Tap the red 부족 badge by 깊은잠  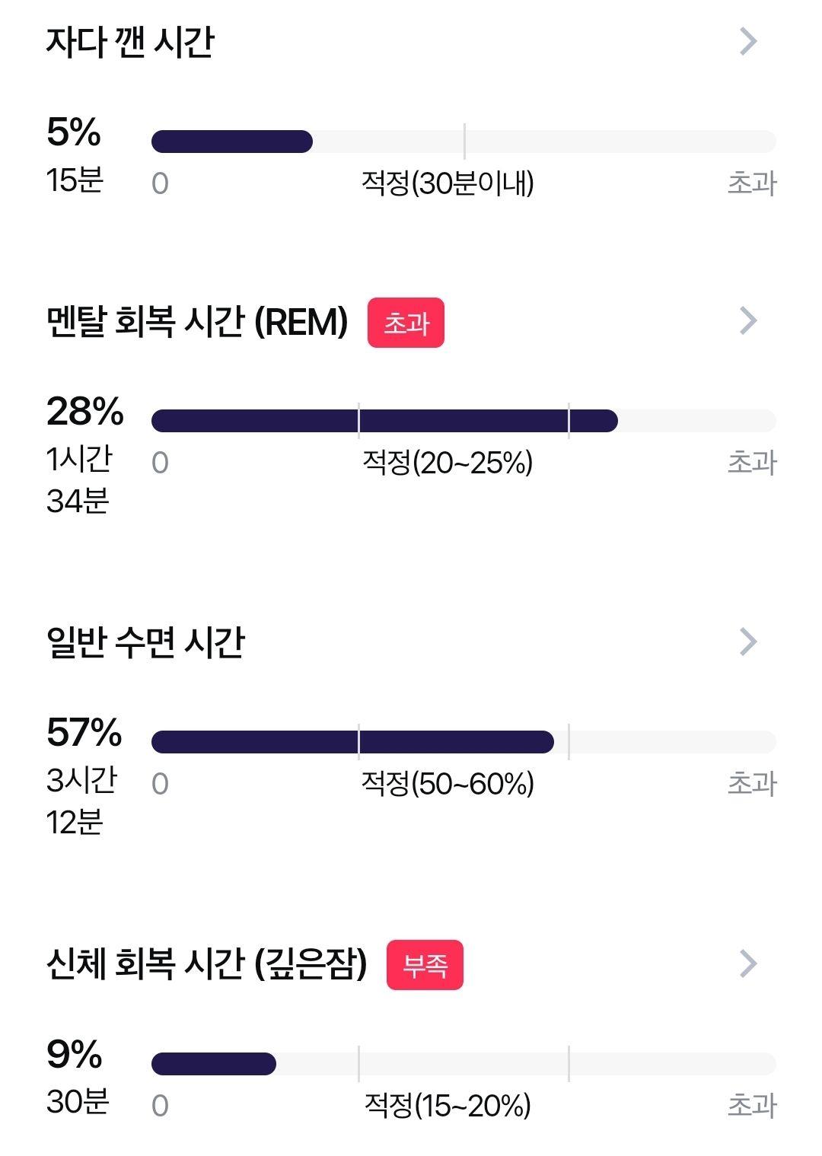[x=425, y=965]
